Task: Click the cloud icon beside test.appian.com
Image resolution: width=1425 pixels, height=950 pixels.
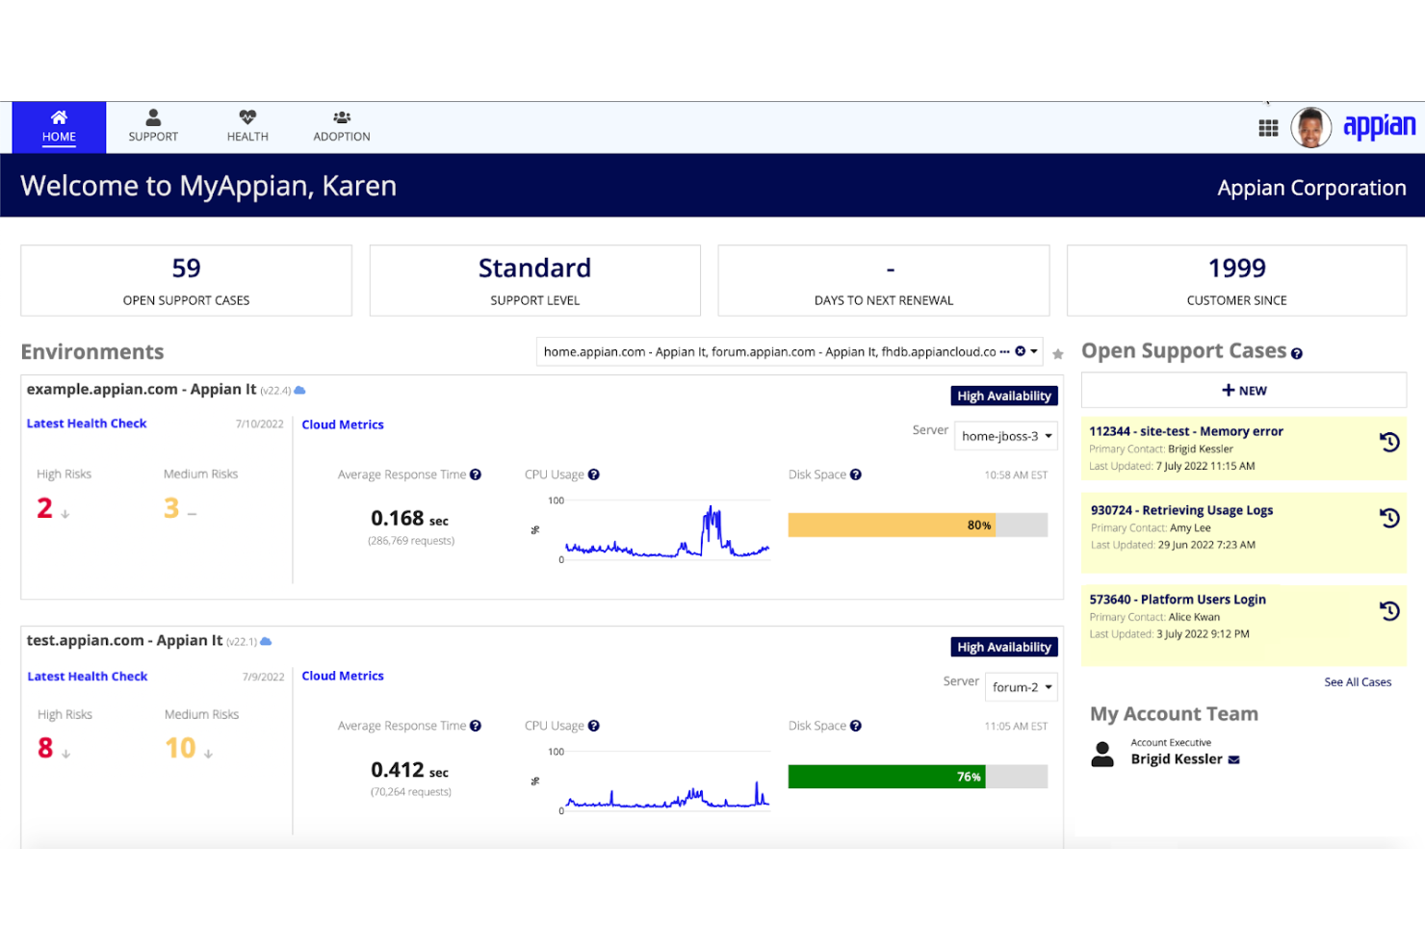Action: 266,641
